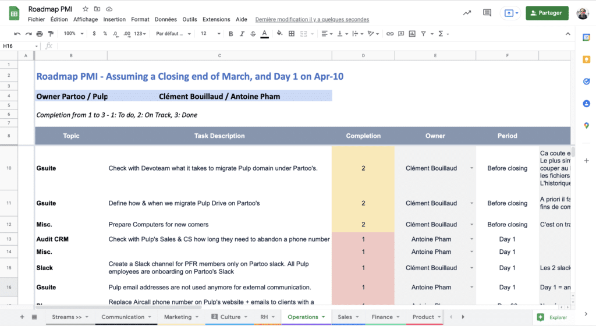596x326 pixels.
Task: Click the present to meeting button
Action: coord(511,13)
